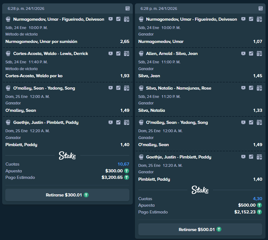Open live stream for O'malley fight, left slip
The image size is (268, 240).
pyautogui.click(x=111, y=88)
